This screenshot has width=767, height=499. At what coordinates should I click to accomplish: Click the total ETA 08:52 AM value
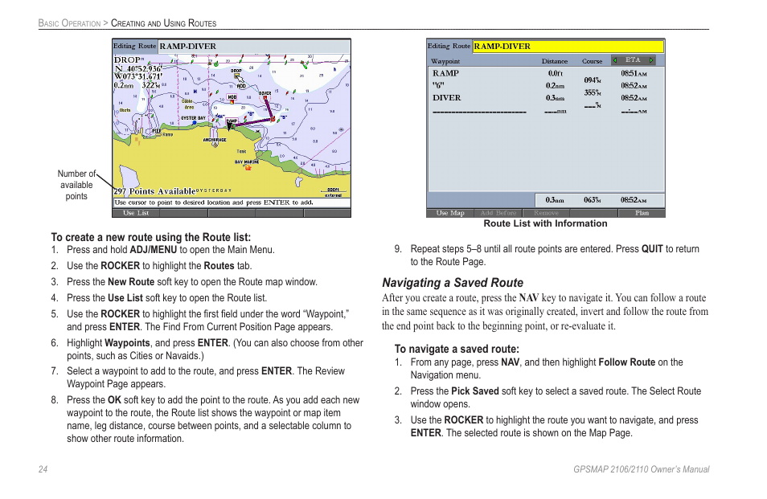pos(634,200)
